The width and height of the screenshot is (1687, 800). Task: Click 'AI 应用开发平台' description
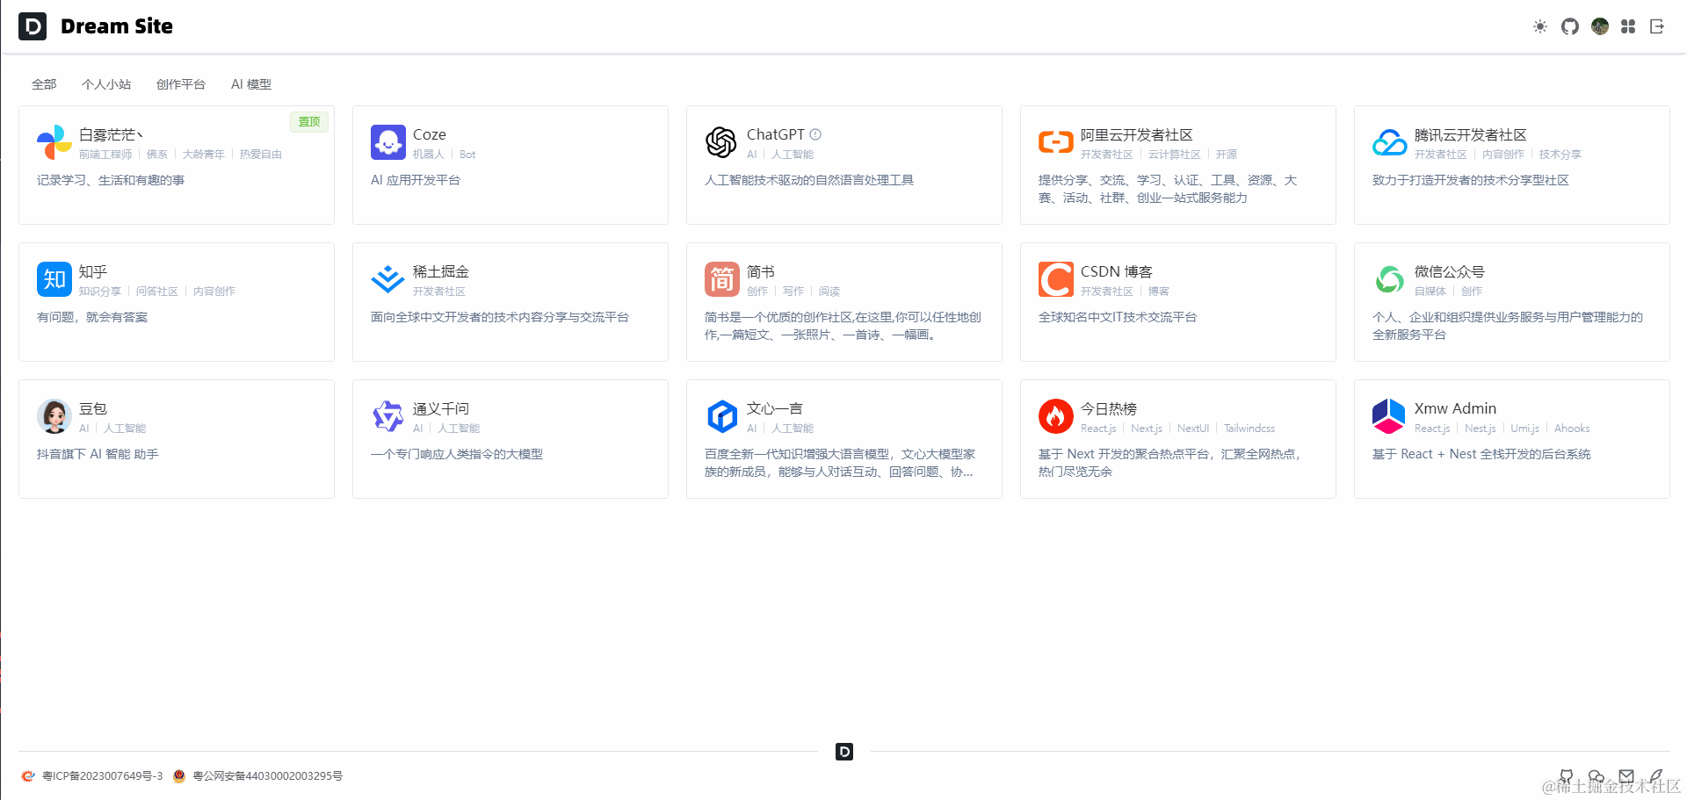coord(416,180)
